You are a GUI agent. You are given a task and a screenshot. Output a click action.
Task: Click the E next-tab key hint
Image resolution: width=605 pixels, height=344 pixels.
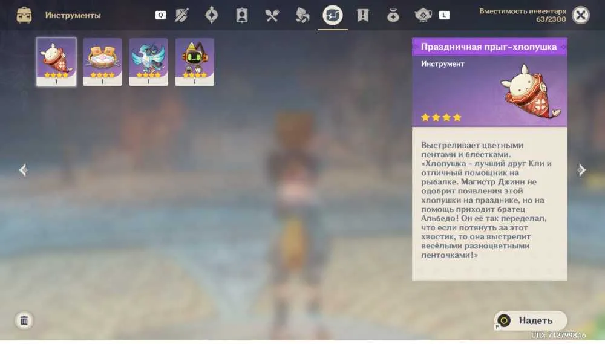(x=444, y=15)
